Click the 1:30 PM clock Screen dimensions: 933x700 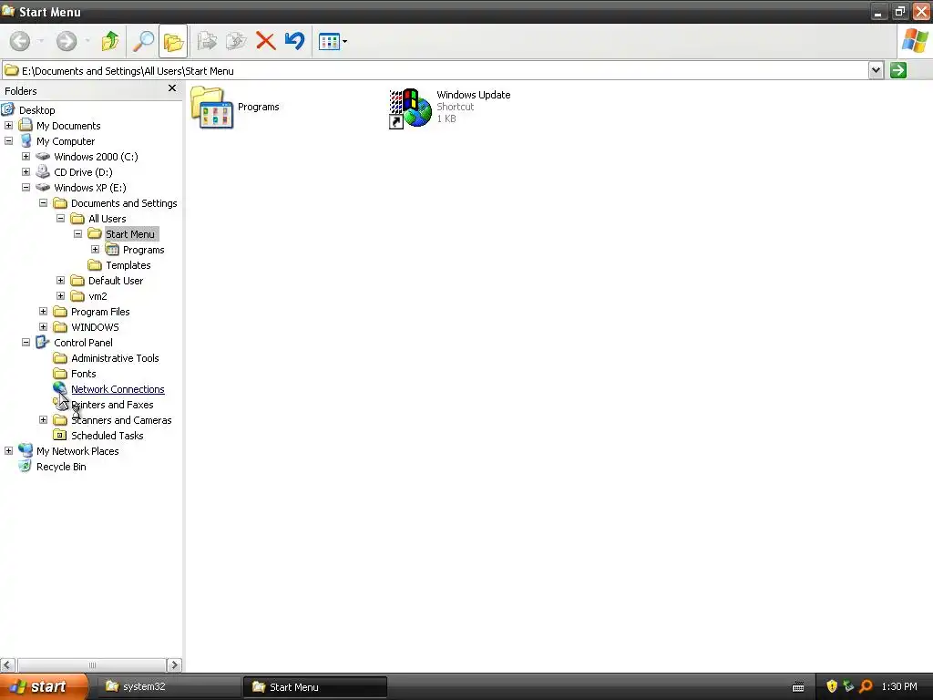click(x=899, y=686)
